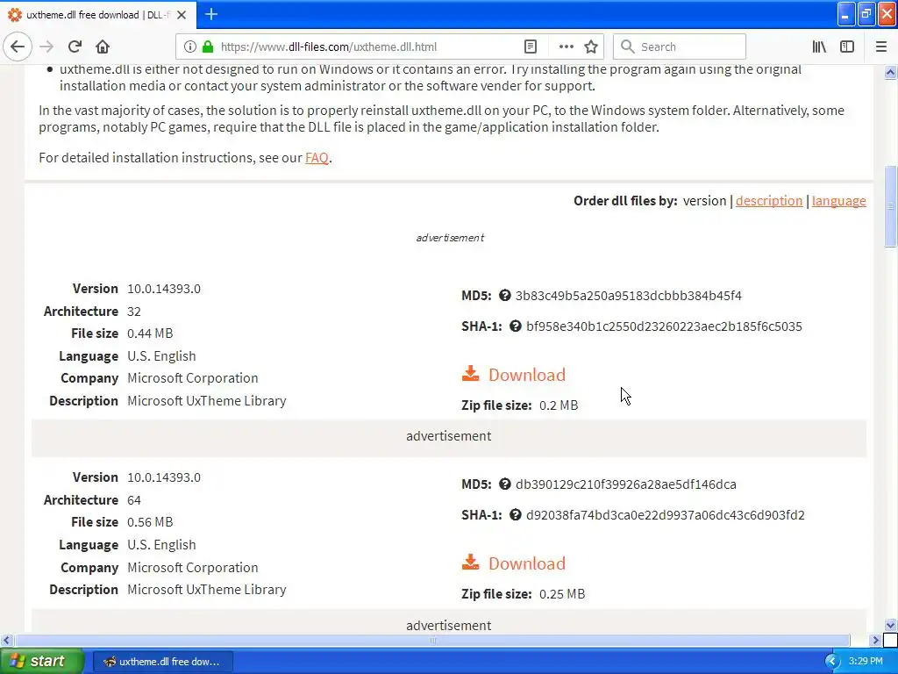
Task: Click the vertical scrollbar down arrow
Action: 890,625
